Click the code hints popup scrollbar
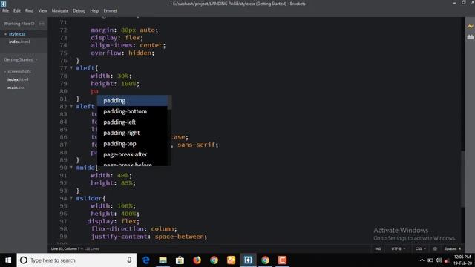 click(x=169, y=102)
